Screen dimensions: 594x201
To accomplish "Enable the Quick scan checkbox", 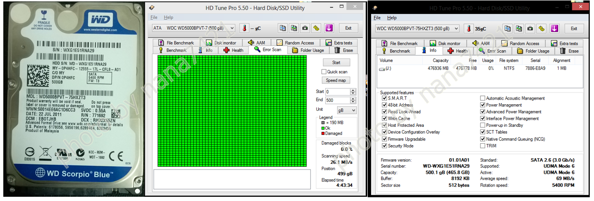I will point(324,72).
